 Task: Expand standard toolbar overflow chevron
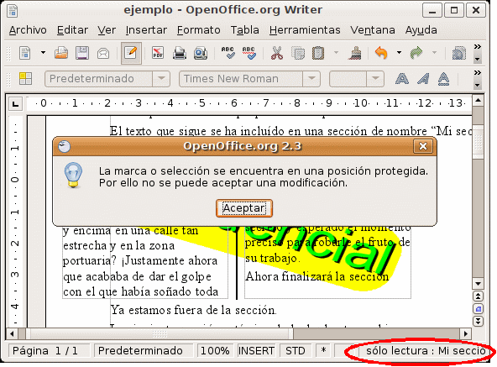478,47
